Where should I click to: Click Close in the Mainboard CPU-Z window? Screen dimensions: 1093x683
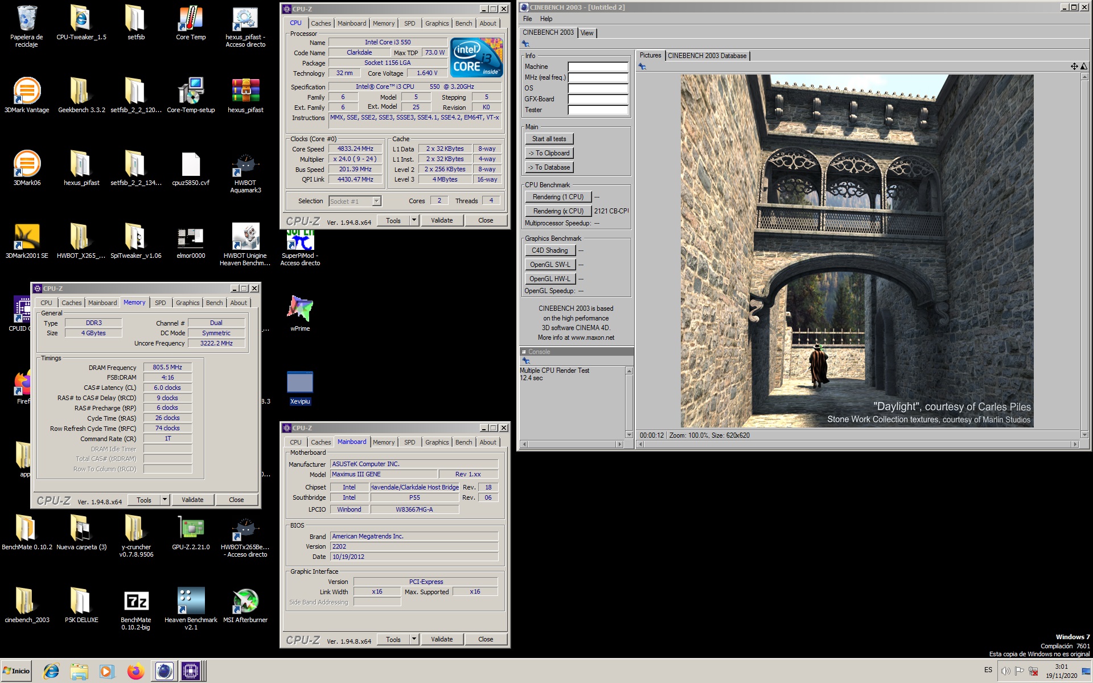tap(486, 639)
